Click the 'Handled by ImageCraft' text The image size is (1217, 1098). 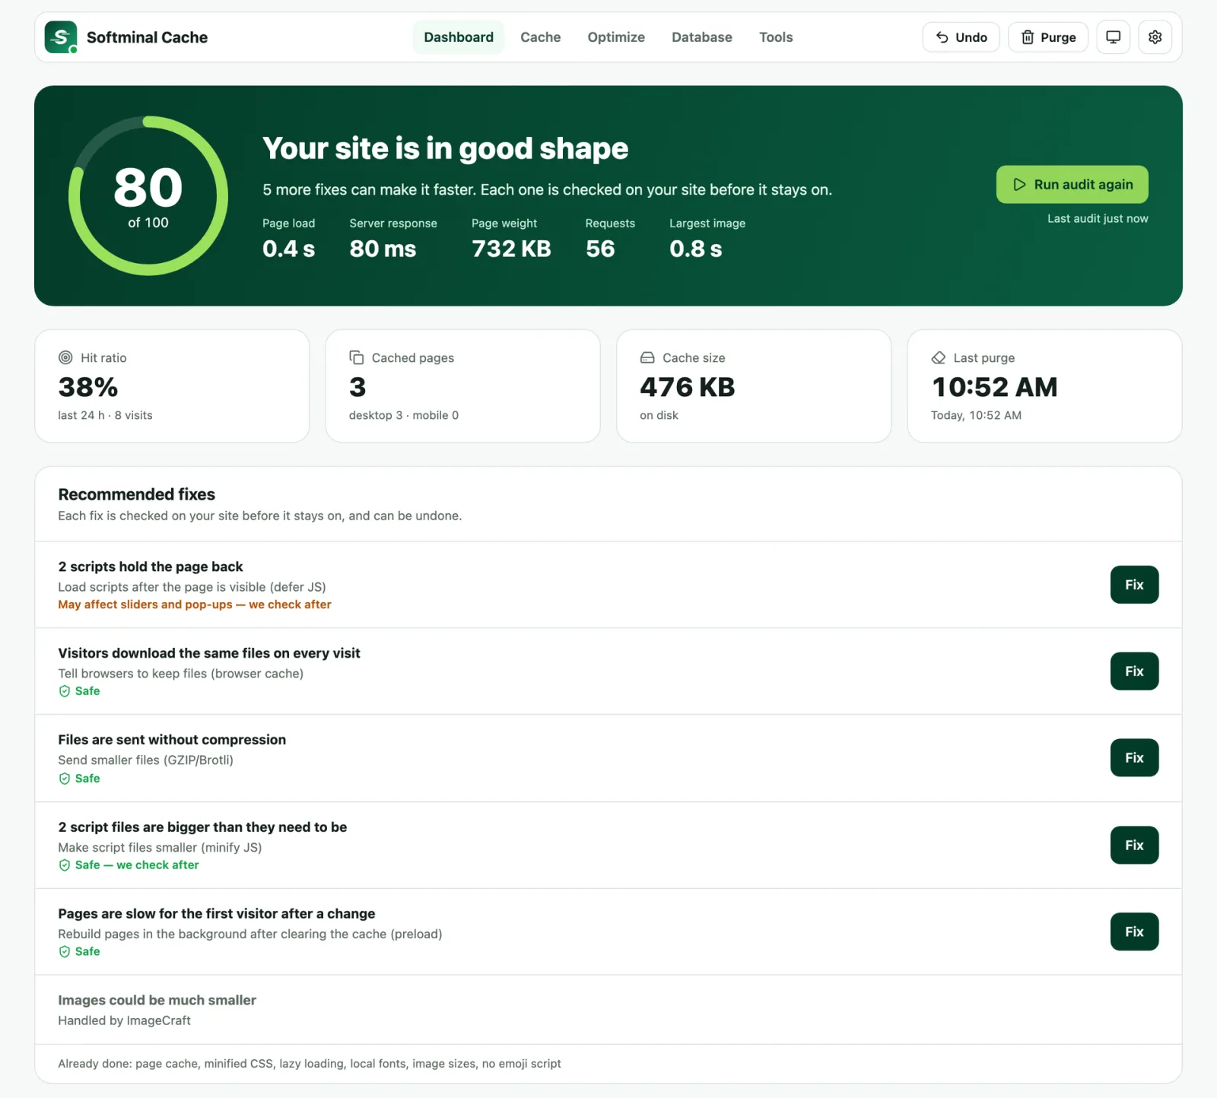(125, 1020)
